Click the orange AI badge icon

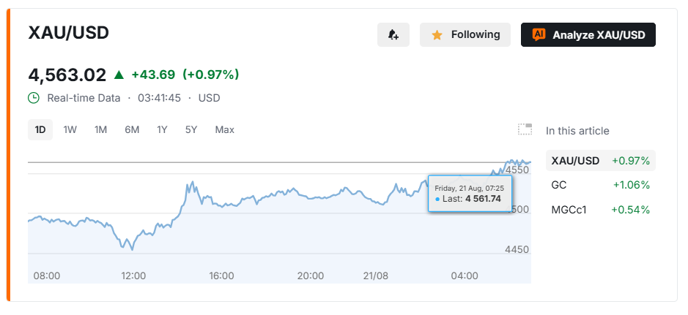pyautogui.click(x=539, y=34)
